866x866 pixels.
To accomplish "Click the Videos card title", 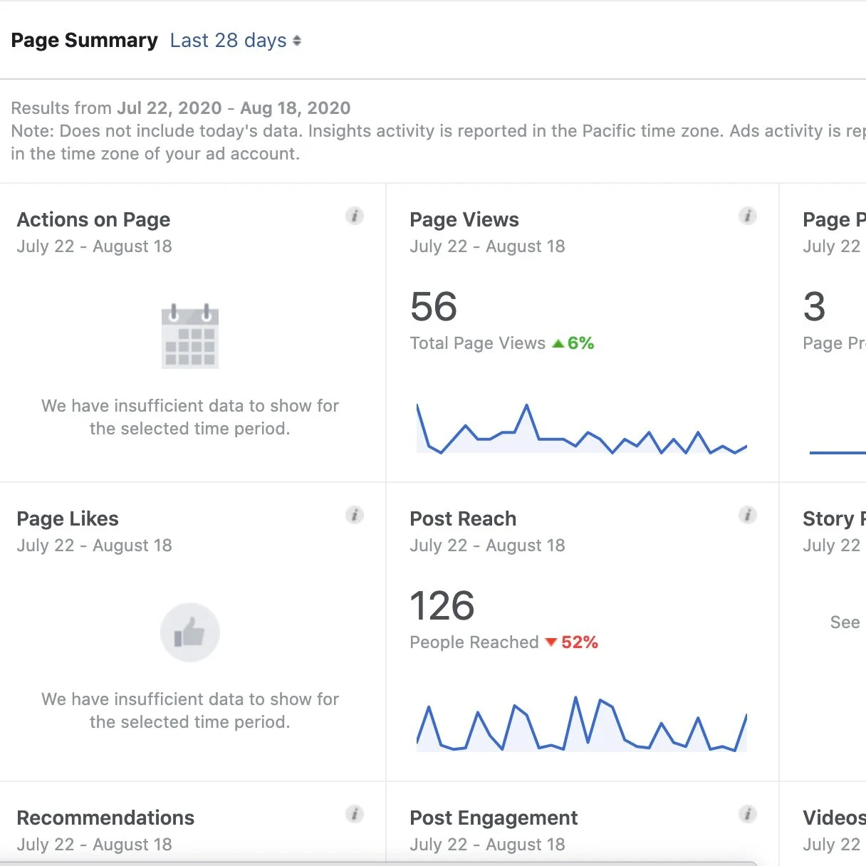I will 834,818.
